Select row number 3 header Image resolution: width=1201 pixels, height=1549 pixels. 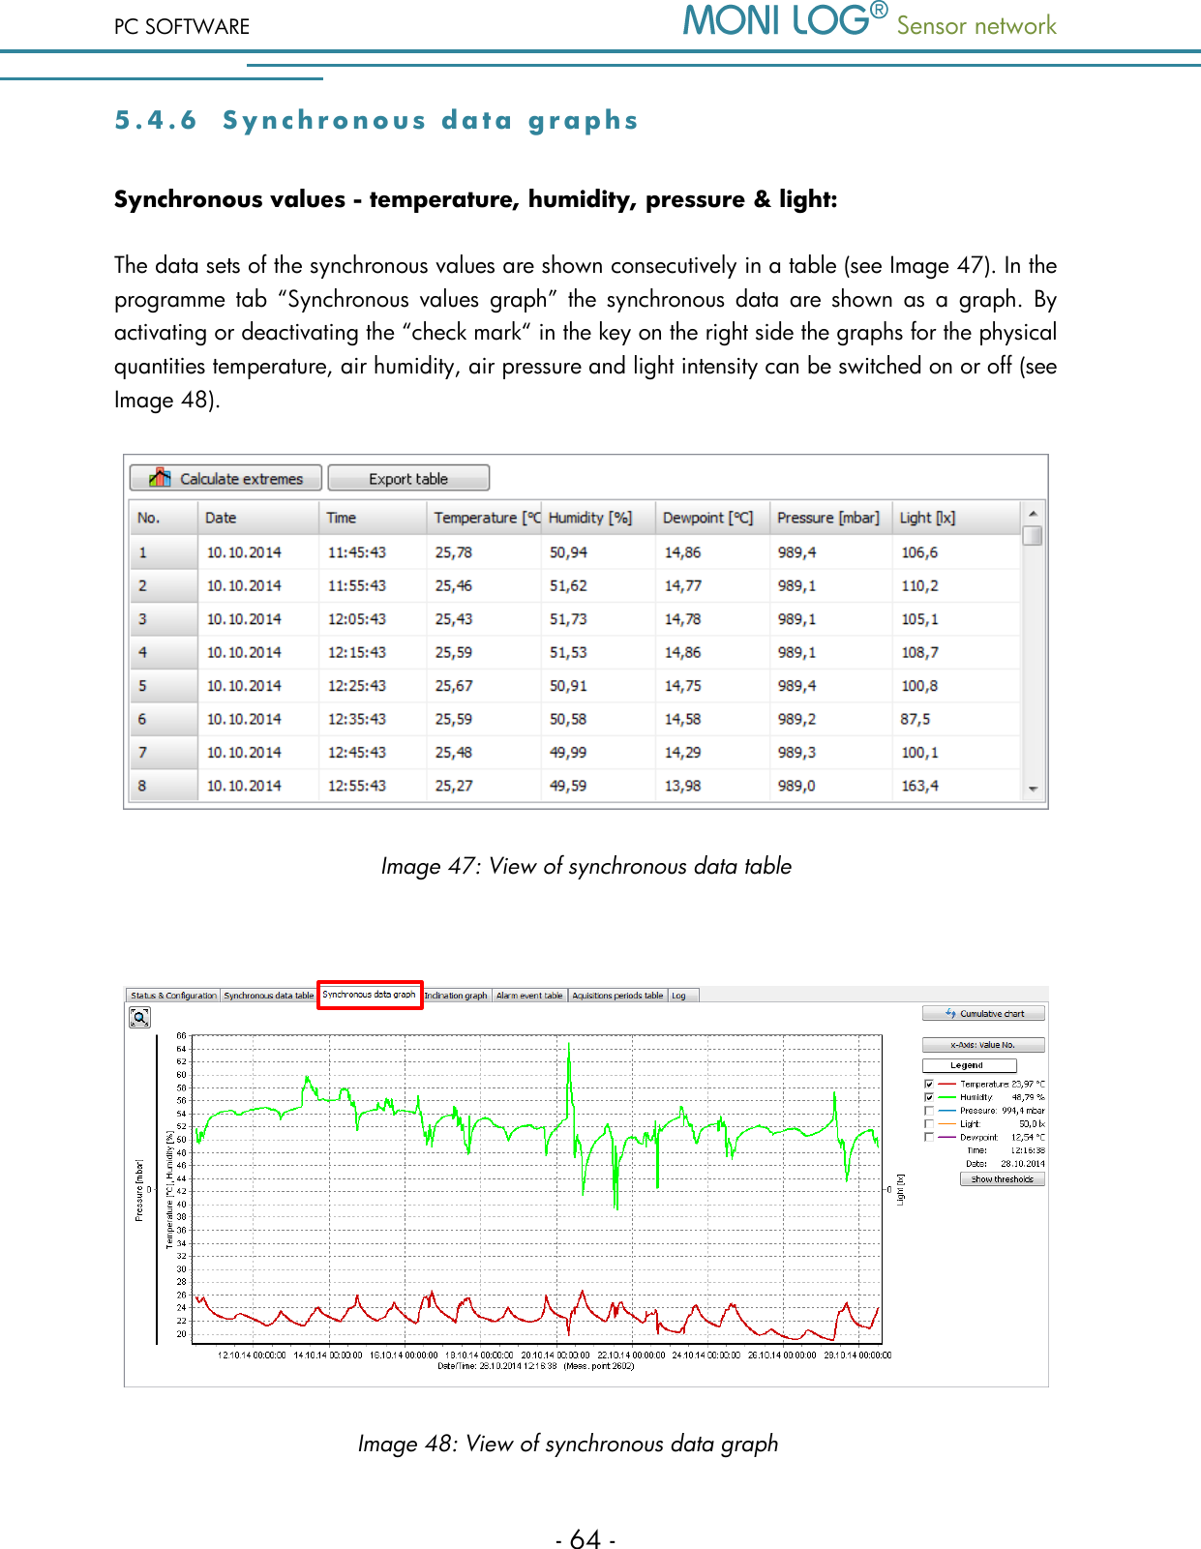(163, 619)
